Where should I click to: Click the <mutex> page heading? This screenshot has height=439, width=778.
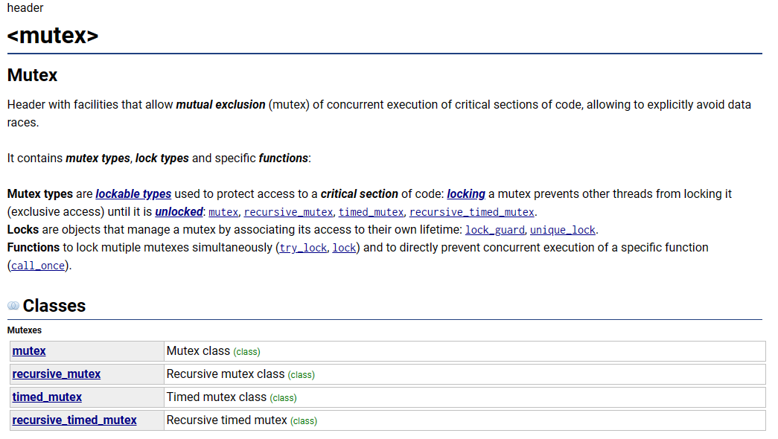tap(53, 36)
